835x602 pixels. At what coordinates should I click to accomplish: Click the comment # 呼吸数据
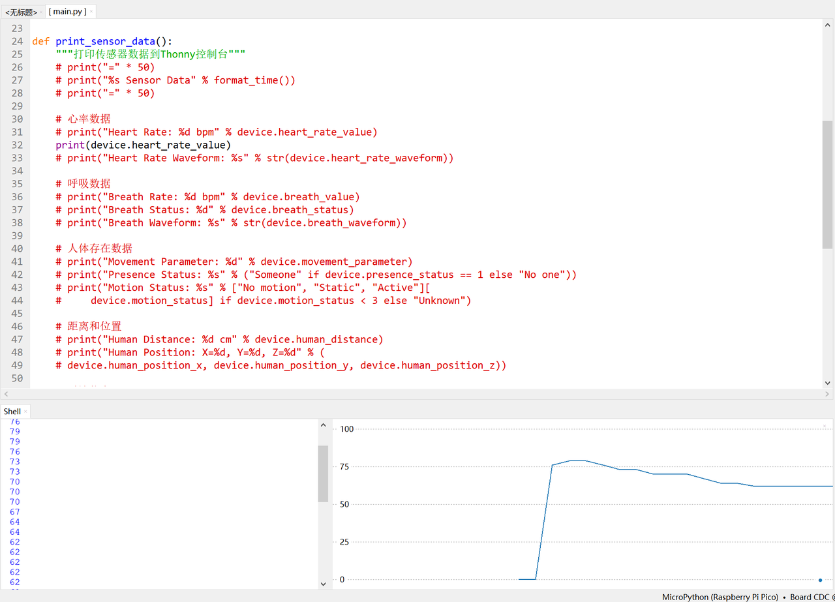pyautogui.click(x=83, y=183)
